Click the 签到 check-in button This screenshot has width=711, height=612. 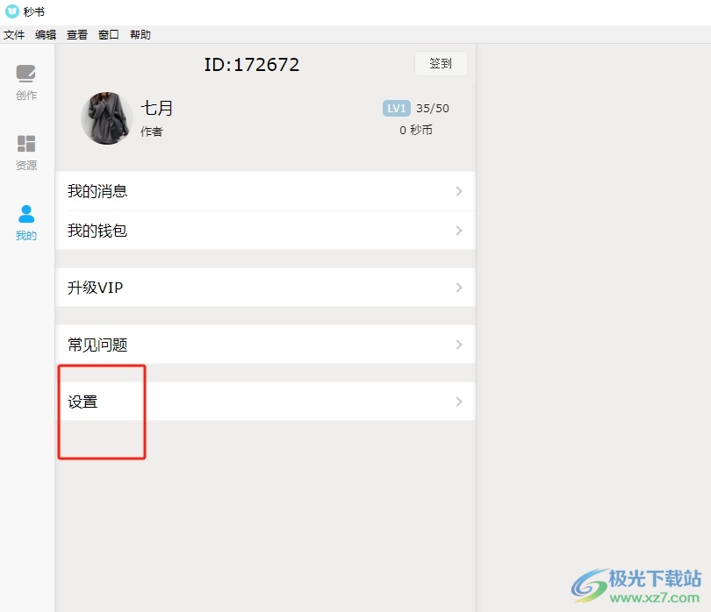point(441,63)
